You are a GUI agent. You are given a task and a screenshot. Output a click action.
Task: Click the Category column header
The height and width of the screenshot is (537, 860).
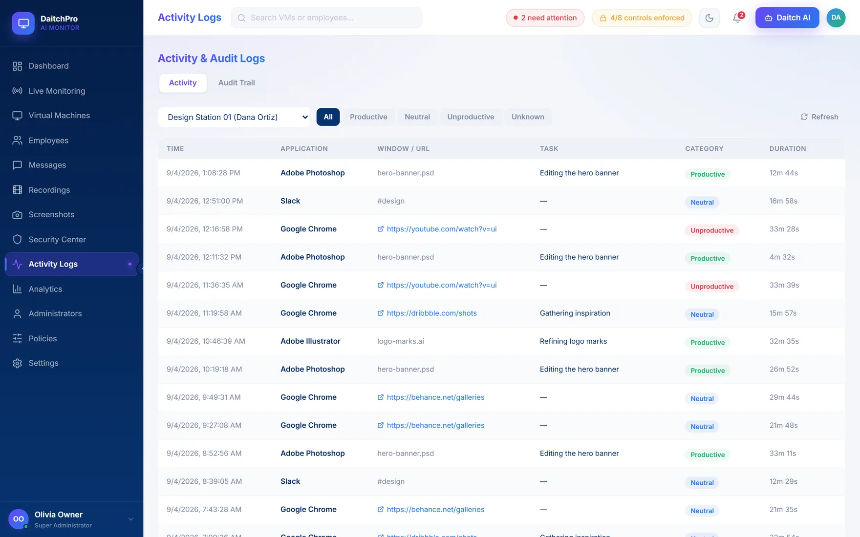click(x=704, y=149)
